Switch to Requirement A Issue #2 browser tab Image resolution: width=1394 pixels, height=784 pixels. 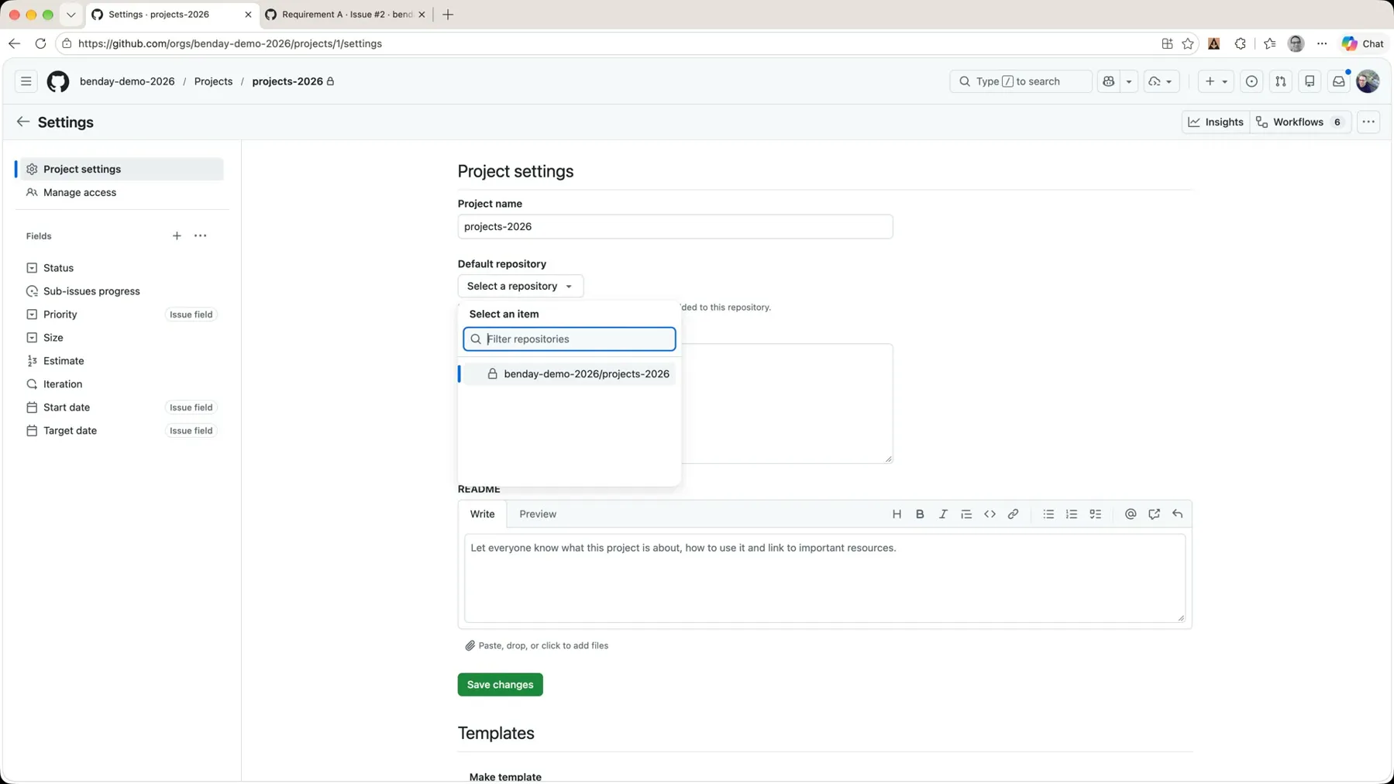point(346,15)
